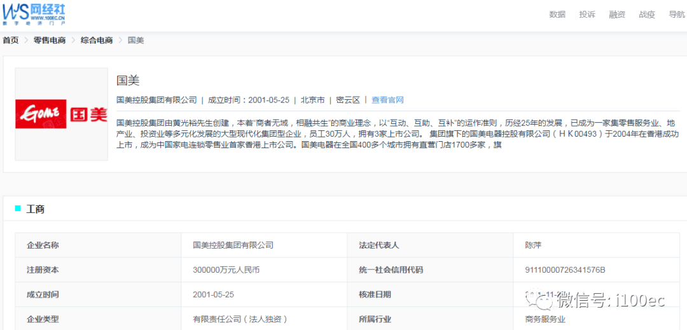
Task: Select 融资 in the top navigation
Action: coord(617,15)
